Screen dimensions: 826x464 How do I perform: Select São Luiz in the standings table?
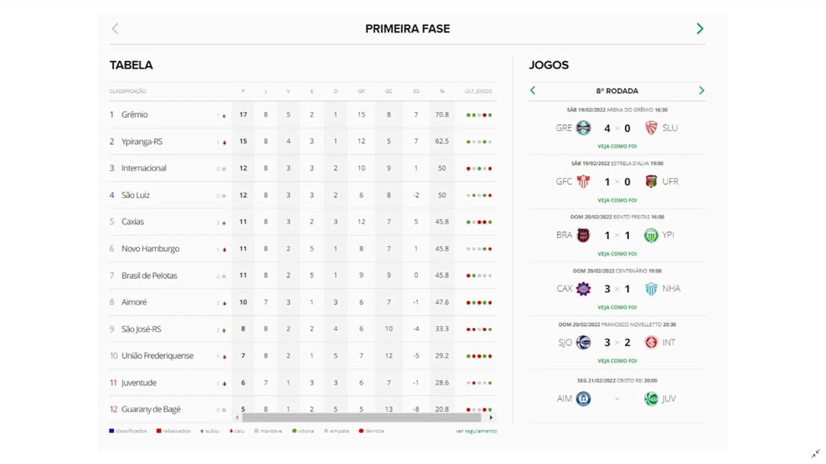click(136, 195)
